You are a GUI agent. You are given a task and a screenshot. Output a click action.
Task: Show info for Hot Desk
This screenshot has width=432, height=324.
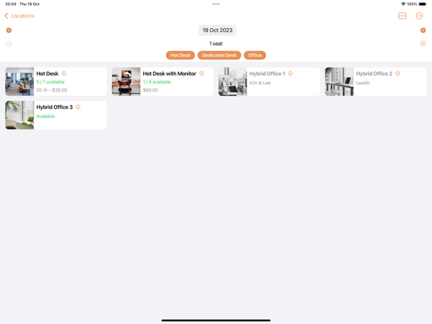[x=64, y=74]
